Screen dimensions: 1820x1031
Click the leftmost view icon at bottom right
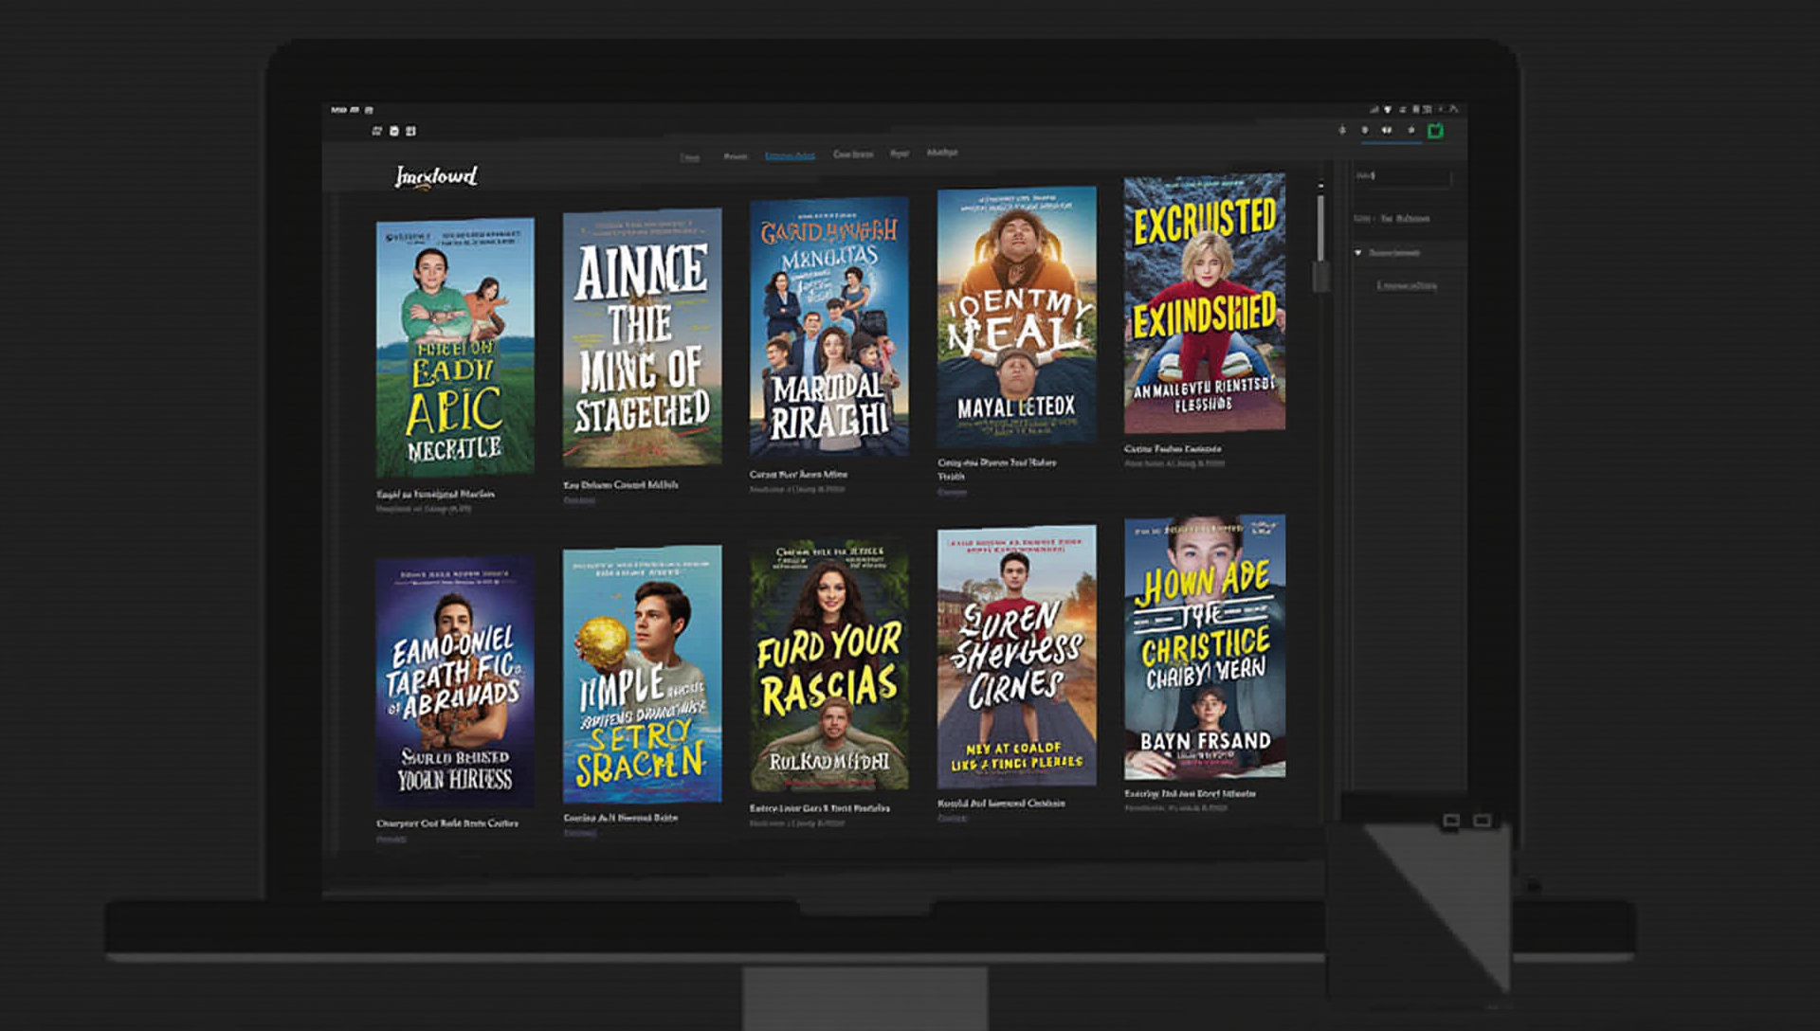pyautogui.click(x=1450, y=821)
